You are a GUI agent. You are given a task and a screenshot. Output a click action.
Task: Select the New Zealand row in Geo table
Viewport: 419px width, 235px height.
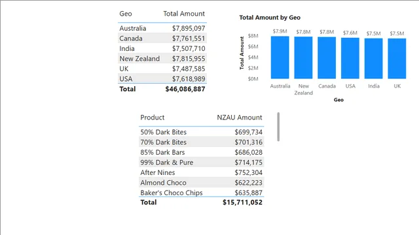pos(162,58)
